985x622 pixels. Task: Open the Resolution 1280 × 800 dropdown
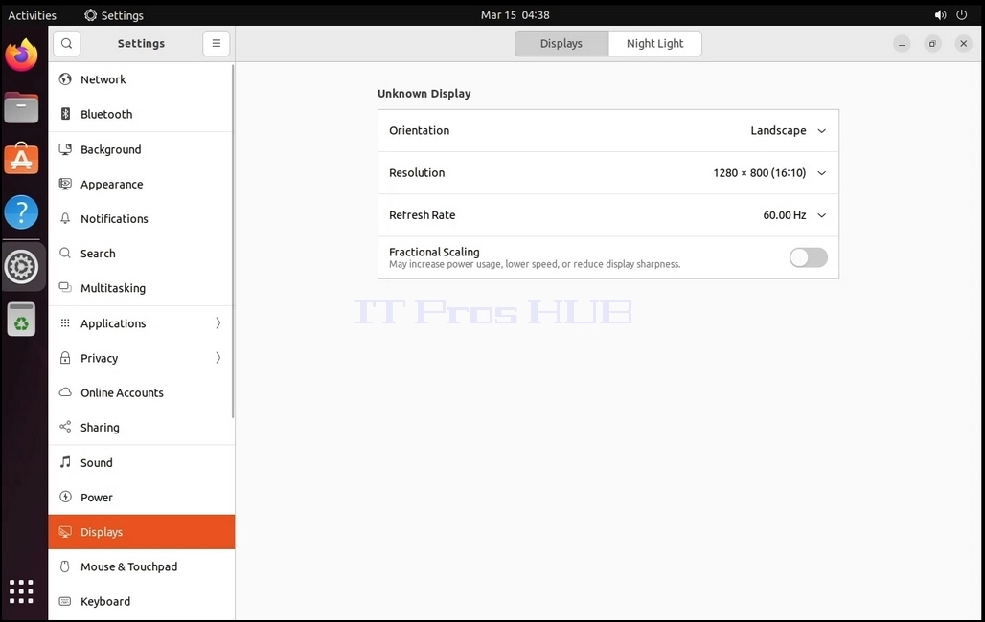pos(608,172)
